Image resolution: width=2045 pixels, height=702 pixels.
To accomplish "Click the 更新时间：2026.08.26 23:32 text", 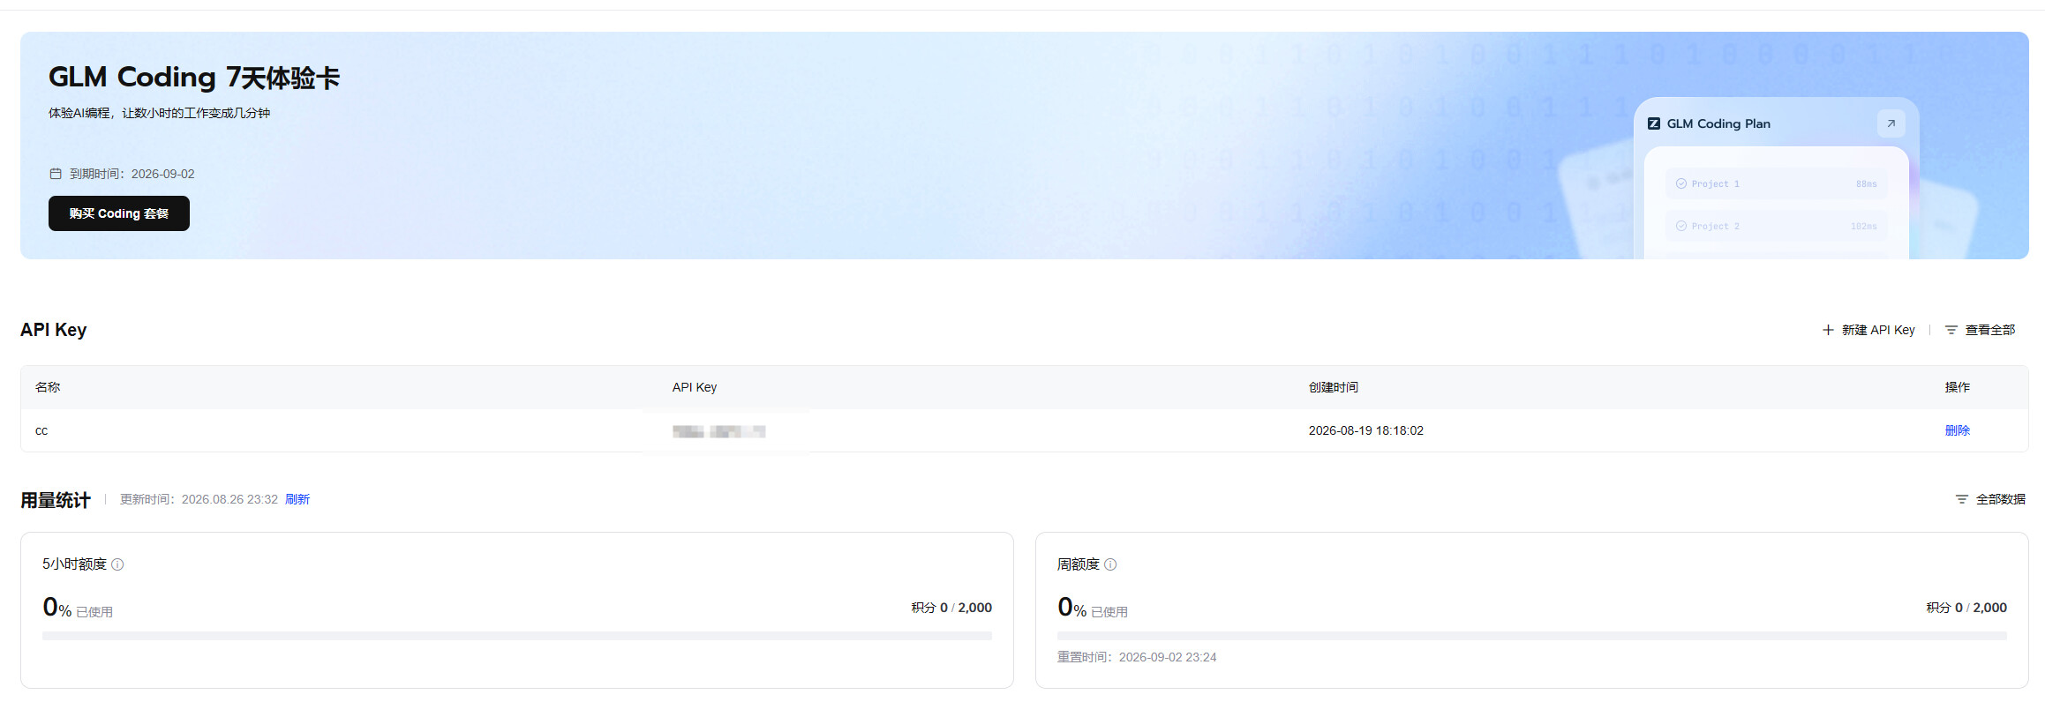I will pos(199,499).
